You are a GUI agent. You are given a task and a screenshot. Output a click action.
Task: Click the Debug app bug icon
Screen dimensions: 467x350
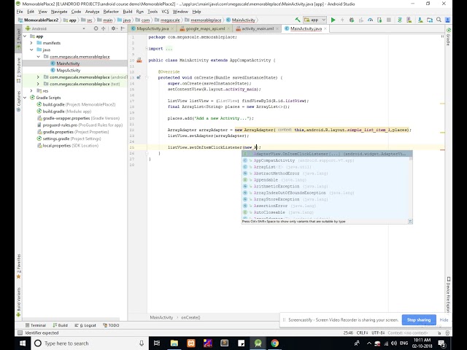tap(352, 20)
